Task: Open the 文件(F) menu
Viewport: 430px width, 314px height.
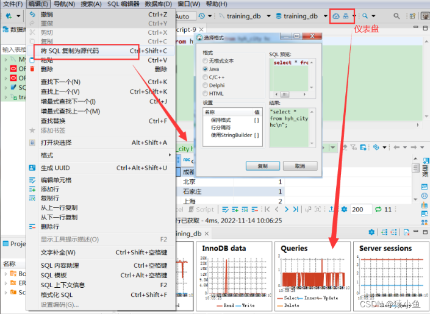Action: coord(13,4)
